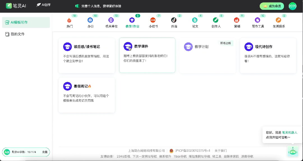Click the 教学课件 graduation cap icon
Image resolution: width=303 pixels, height=161 pixels.
[x=128, y=46]
